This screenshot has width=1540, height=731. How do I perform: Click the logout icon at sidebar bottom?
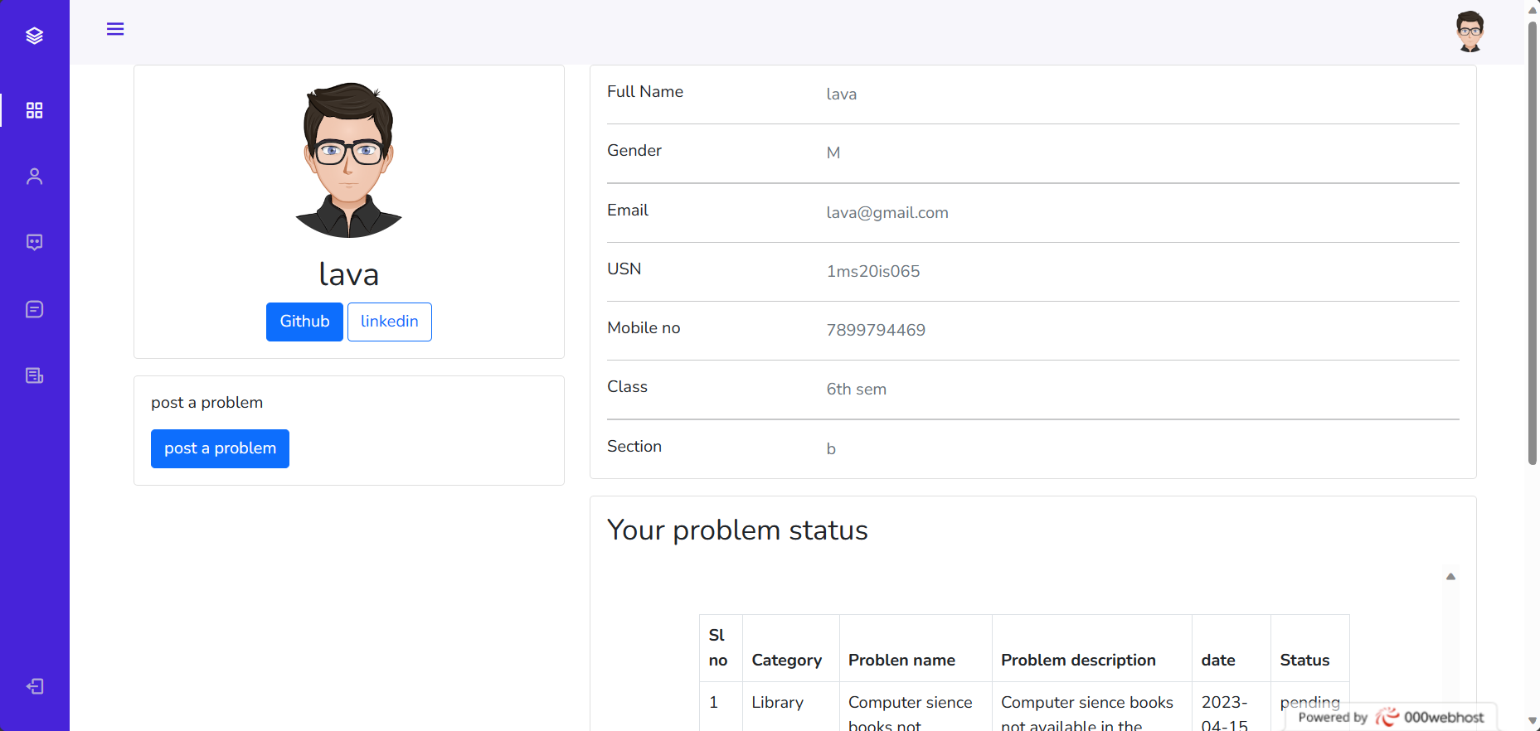click(34, 686)
